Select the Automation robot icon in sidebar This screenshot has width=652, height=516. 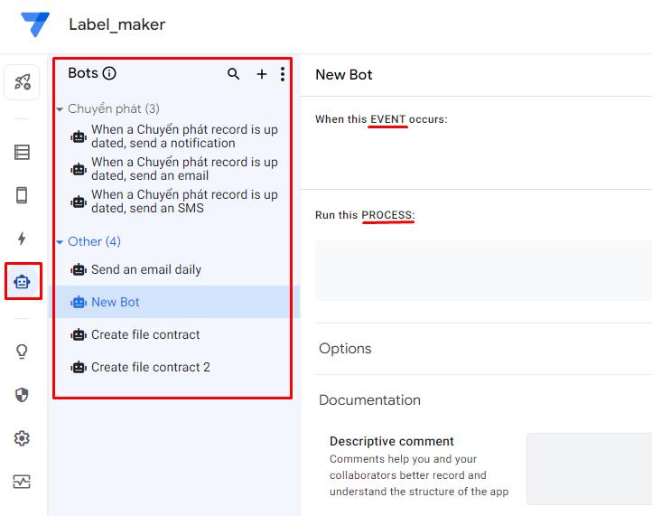[23, 282]
